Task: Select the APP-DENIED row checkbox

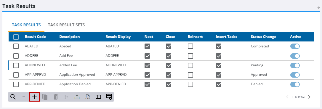Action: [x=16, y=84]
